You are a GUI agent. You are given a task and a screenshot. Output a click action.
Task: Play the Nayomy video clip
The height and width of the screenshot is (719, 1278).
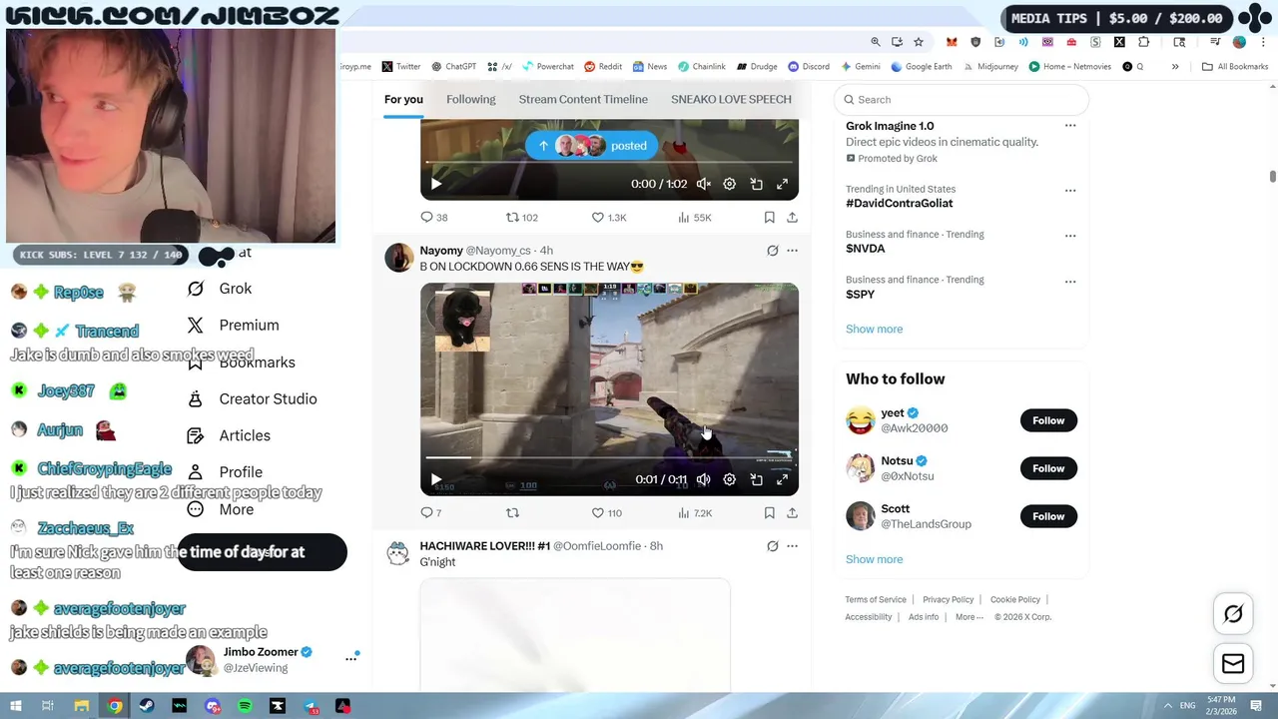[x=435, y=479]
